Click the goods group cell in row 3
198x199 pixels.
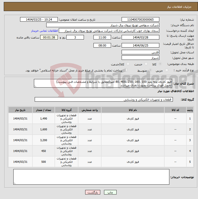[66, 140]
